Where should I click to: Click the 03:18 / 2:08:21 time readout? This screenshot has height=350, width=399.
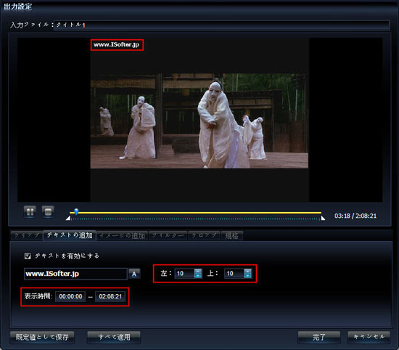tap(355, 216)
